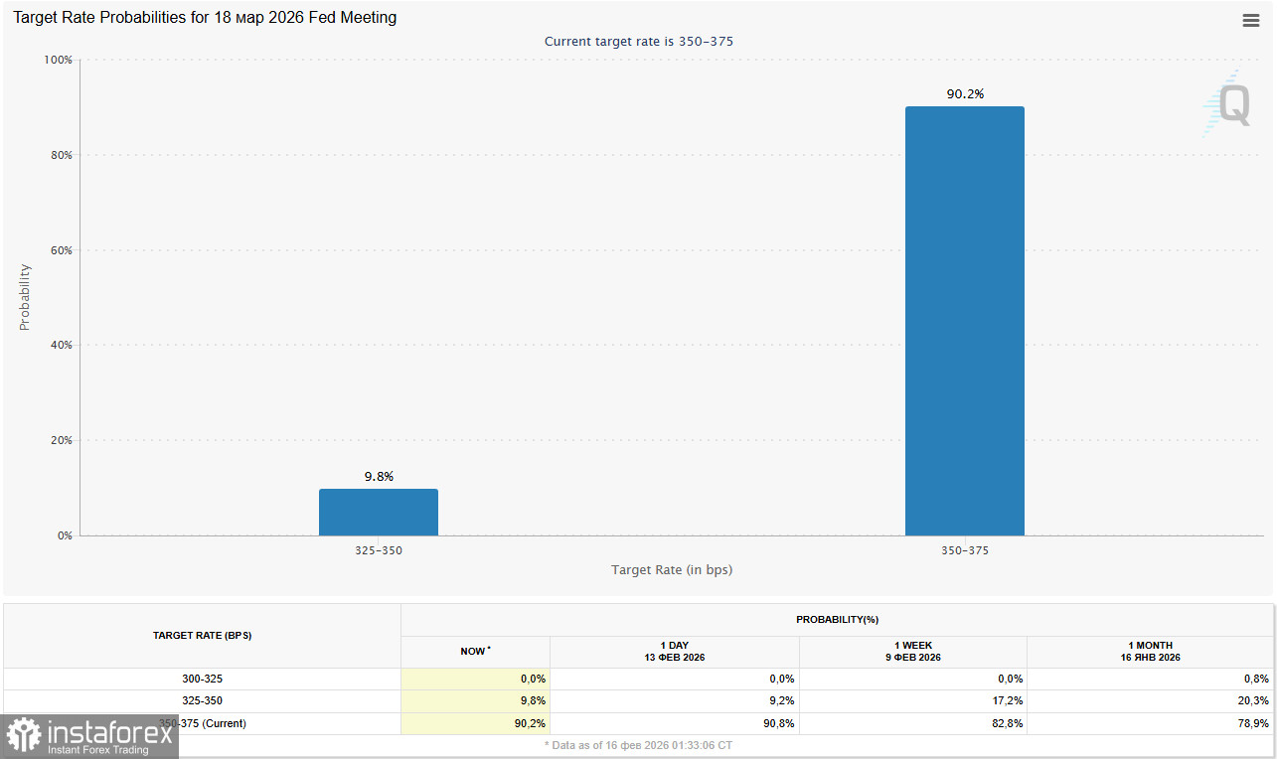Open the chart context menu hamburger icon
1277x759 pixels.
tap(1250, 21)
